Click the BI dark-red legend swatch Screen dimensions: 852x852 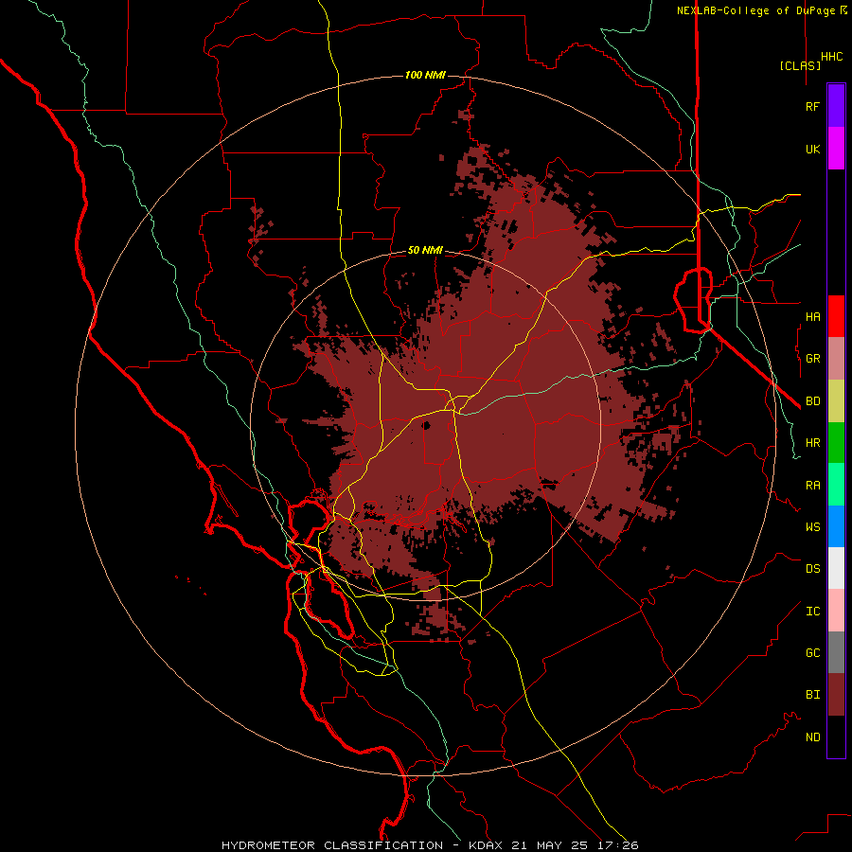(836, 695)
